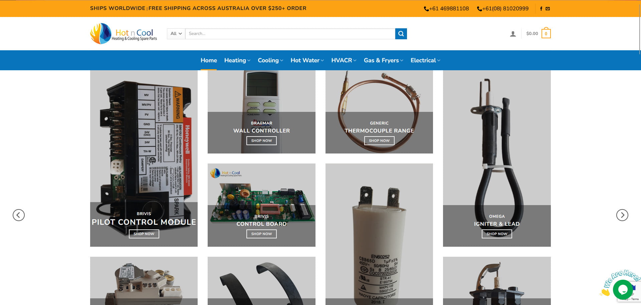Screen dimensions: 641x305
Task: Open the user account icon
Action: coord(513,34)
